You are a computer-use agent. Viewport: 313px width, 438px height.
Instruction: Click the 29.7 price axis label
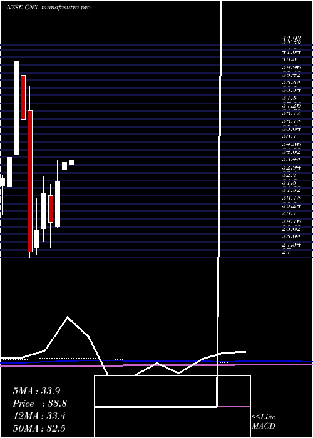tap(288, 213)
